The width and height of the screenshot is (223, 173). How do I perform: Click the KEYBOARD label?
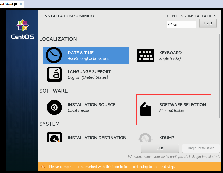[170, 53]
